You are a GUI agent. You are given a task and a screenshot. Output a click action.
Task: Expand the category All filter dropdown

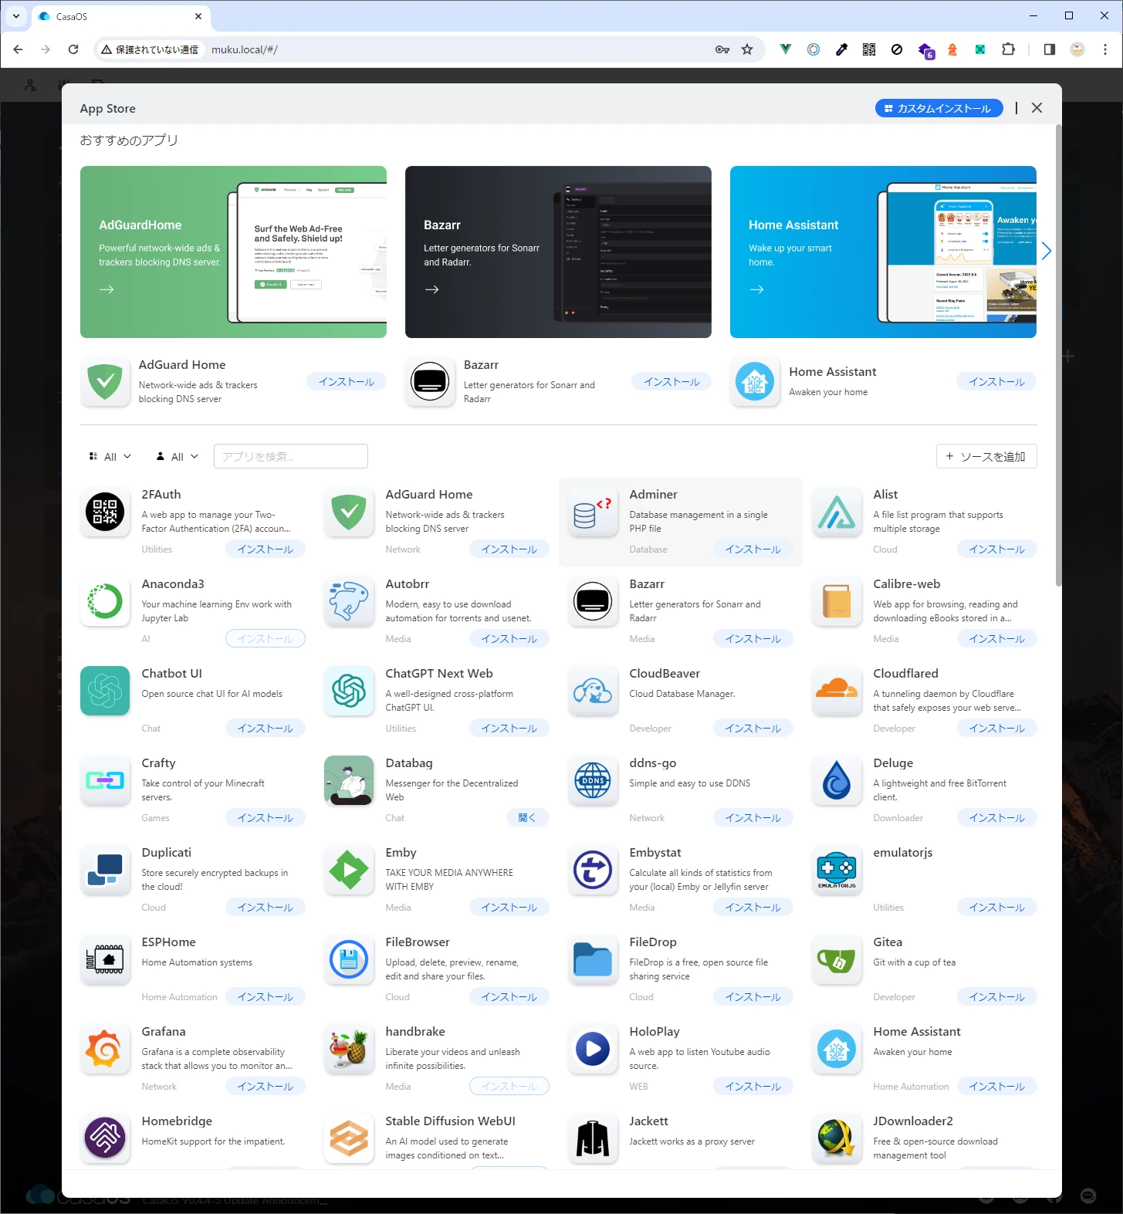point(110,457)
